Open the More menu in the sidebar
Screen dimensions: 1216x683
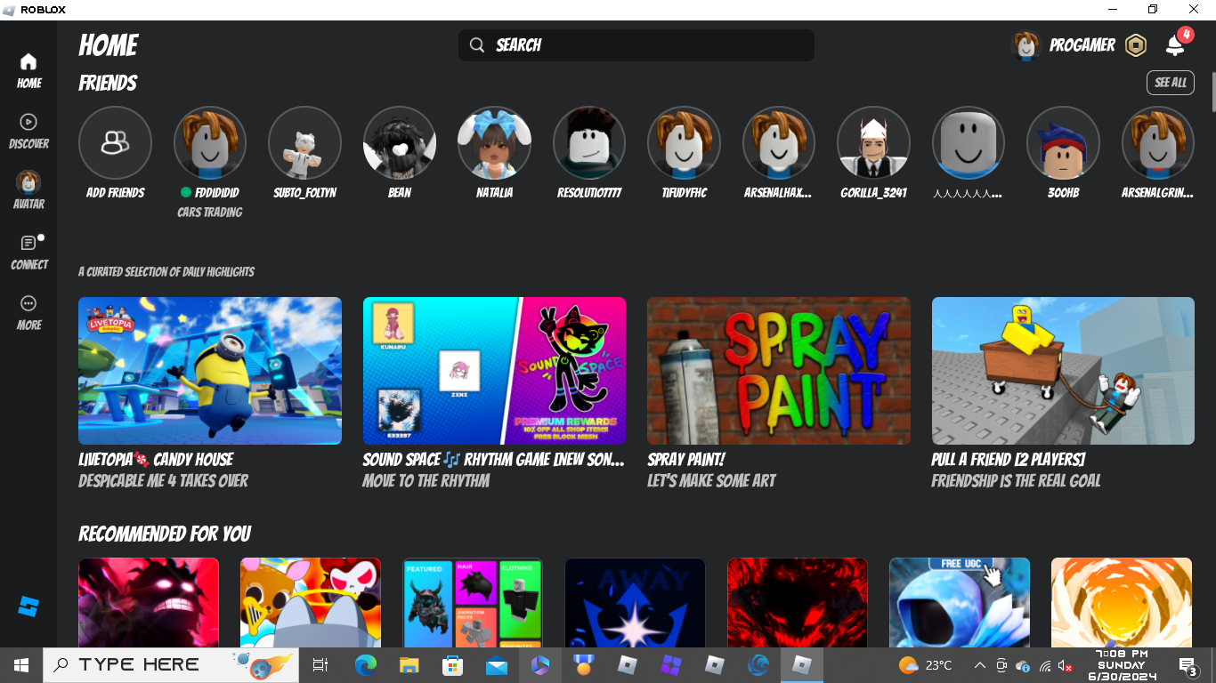pos(28,313)
